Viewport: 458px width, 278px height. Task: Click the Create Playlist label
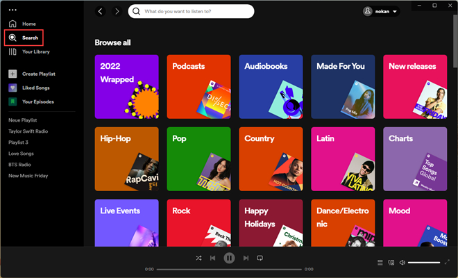tap(39, 74)
